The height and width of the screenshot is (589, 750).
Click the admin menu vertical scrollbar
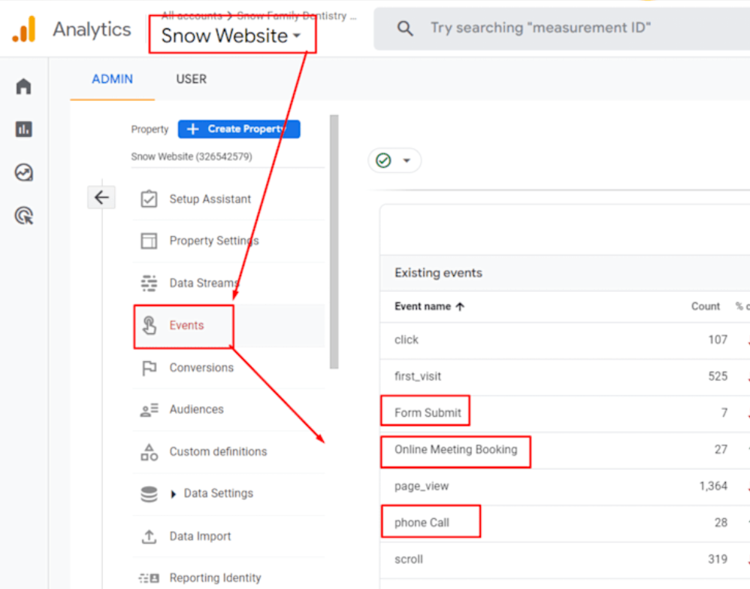tap(334, 241)
